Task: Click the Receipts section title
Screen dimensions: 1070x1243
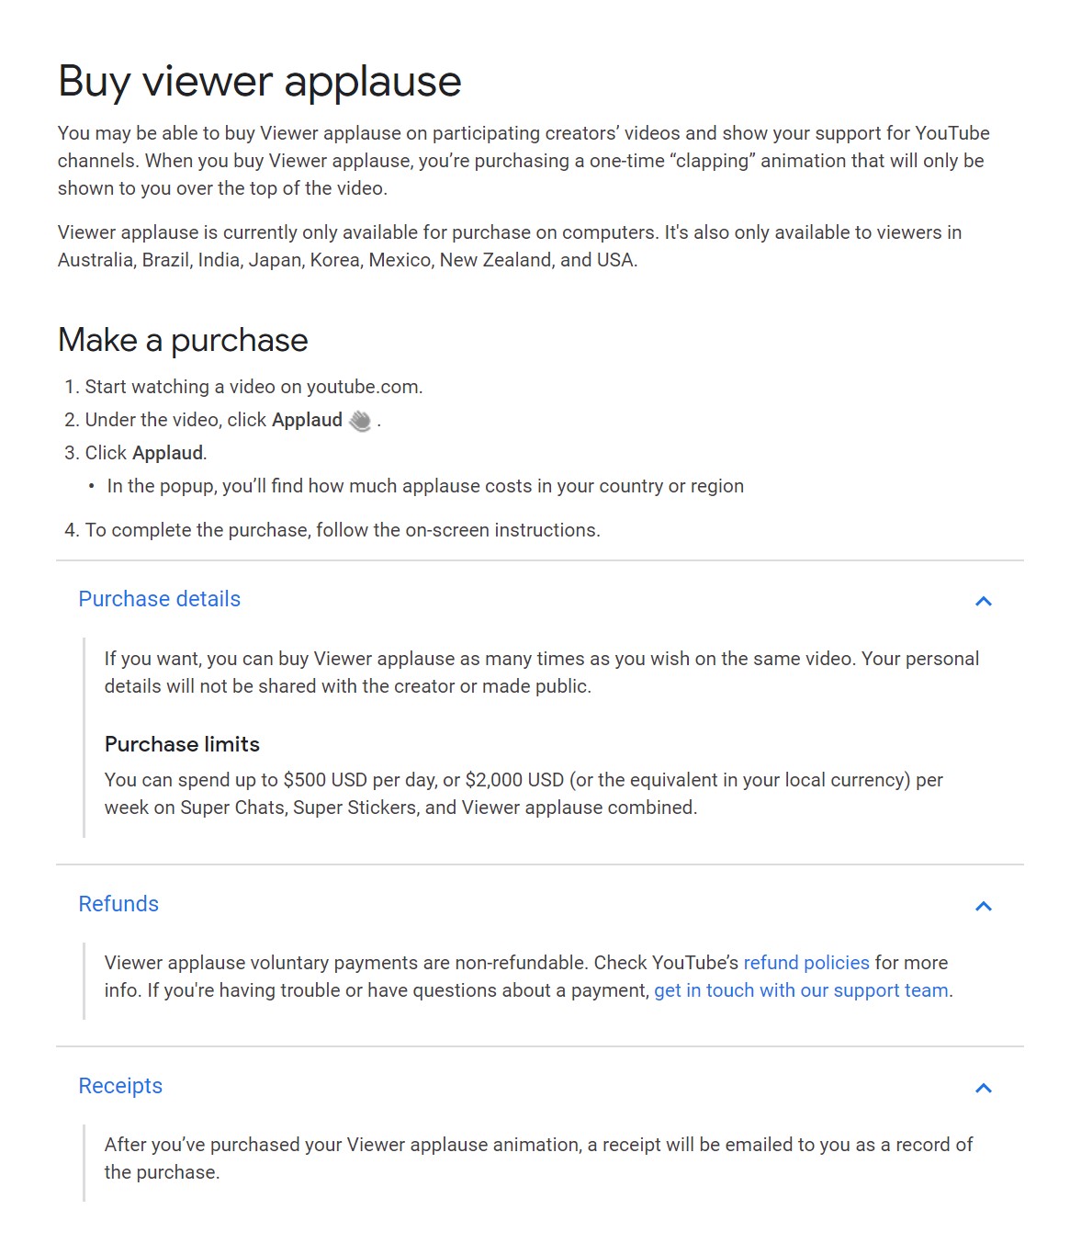Action: click(x=120, y=1086)
